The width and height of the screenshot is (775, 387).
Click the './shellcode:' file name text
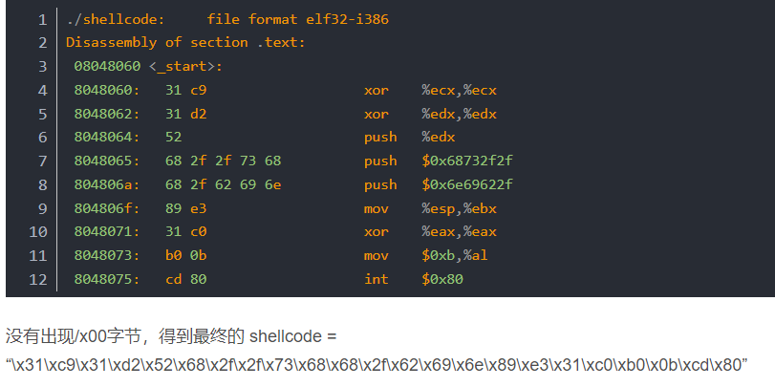116,20
